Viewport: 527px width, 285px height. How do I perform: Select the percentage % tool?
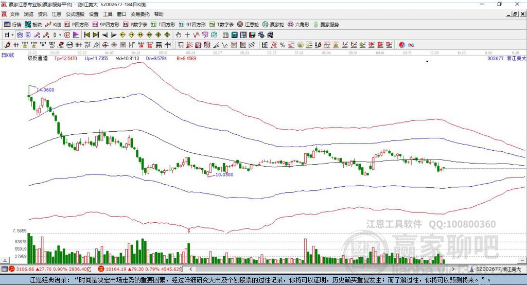(283, 45)
